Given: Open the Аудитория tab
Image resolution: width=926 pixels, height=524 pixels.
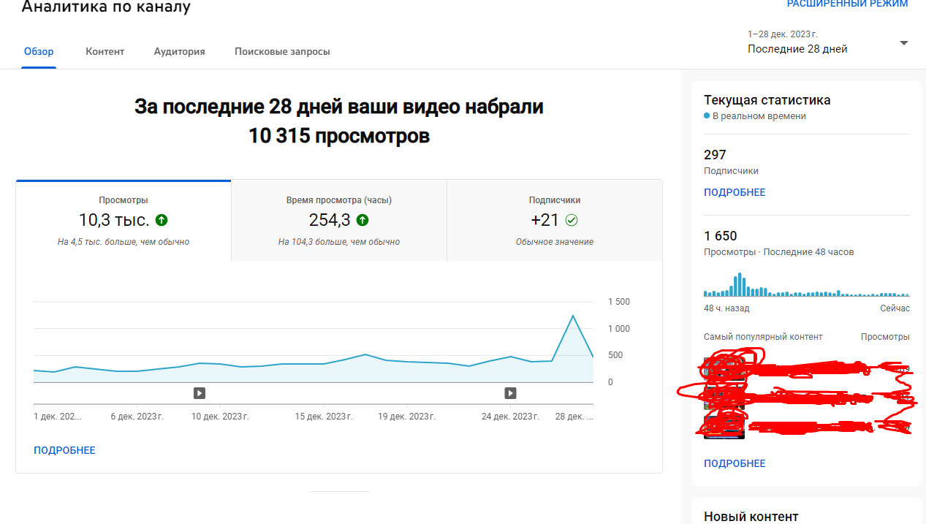Looking at the screenshot, I should coord(179,52).
